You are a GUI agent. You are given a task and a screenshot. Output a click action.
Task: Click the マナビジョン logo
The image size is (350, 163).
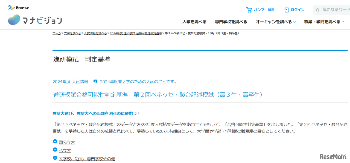(x=35, y=20)
